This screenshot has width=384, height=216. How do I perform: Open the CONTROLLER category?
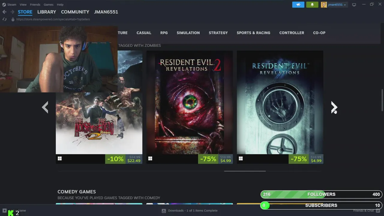tap(292, 33)
